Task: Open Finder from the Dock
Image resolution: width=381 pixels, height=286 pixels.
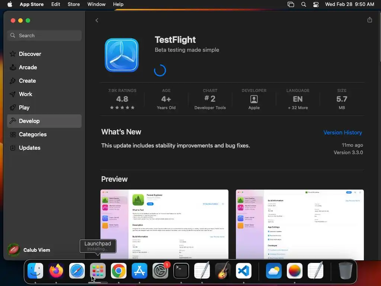Action: point(35,271)
